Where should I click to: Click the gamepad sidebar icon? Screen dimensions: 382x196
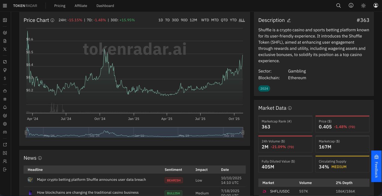point(5,132)
